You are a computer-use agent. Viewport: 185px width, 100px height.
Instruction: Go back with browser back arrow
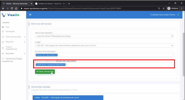pos(3,8)
